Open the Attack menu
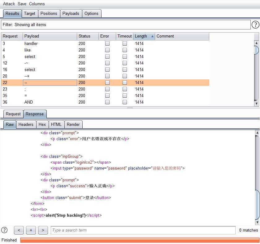 9,4
